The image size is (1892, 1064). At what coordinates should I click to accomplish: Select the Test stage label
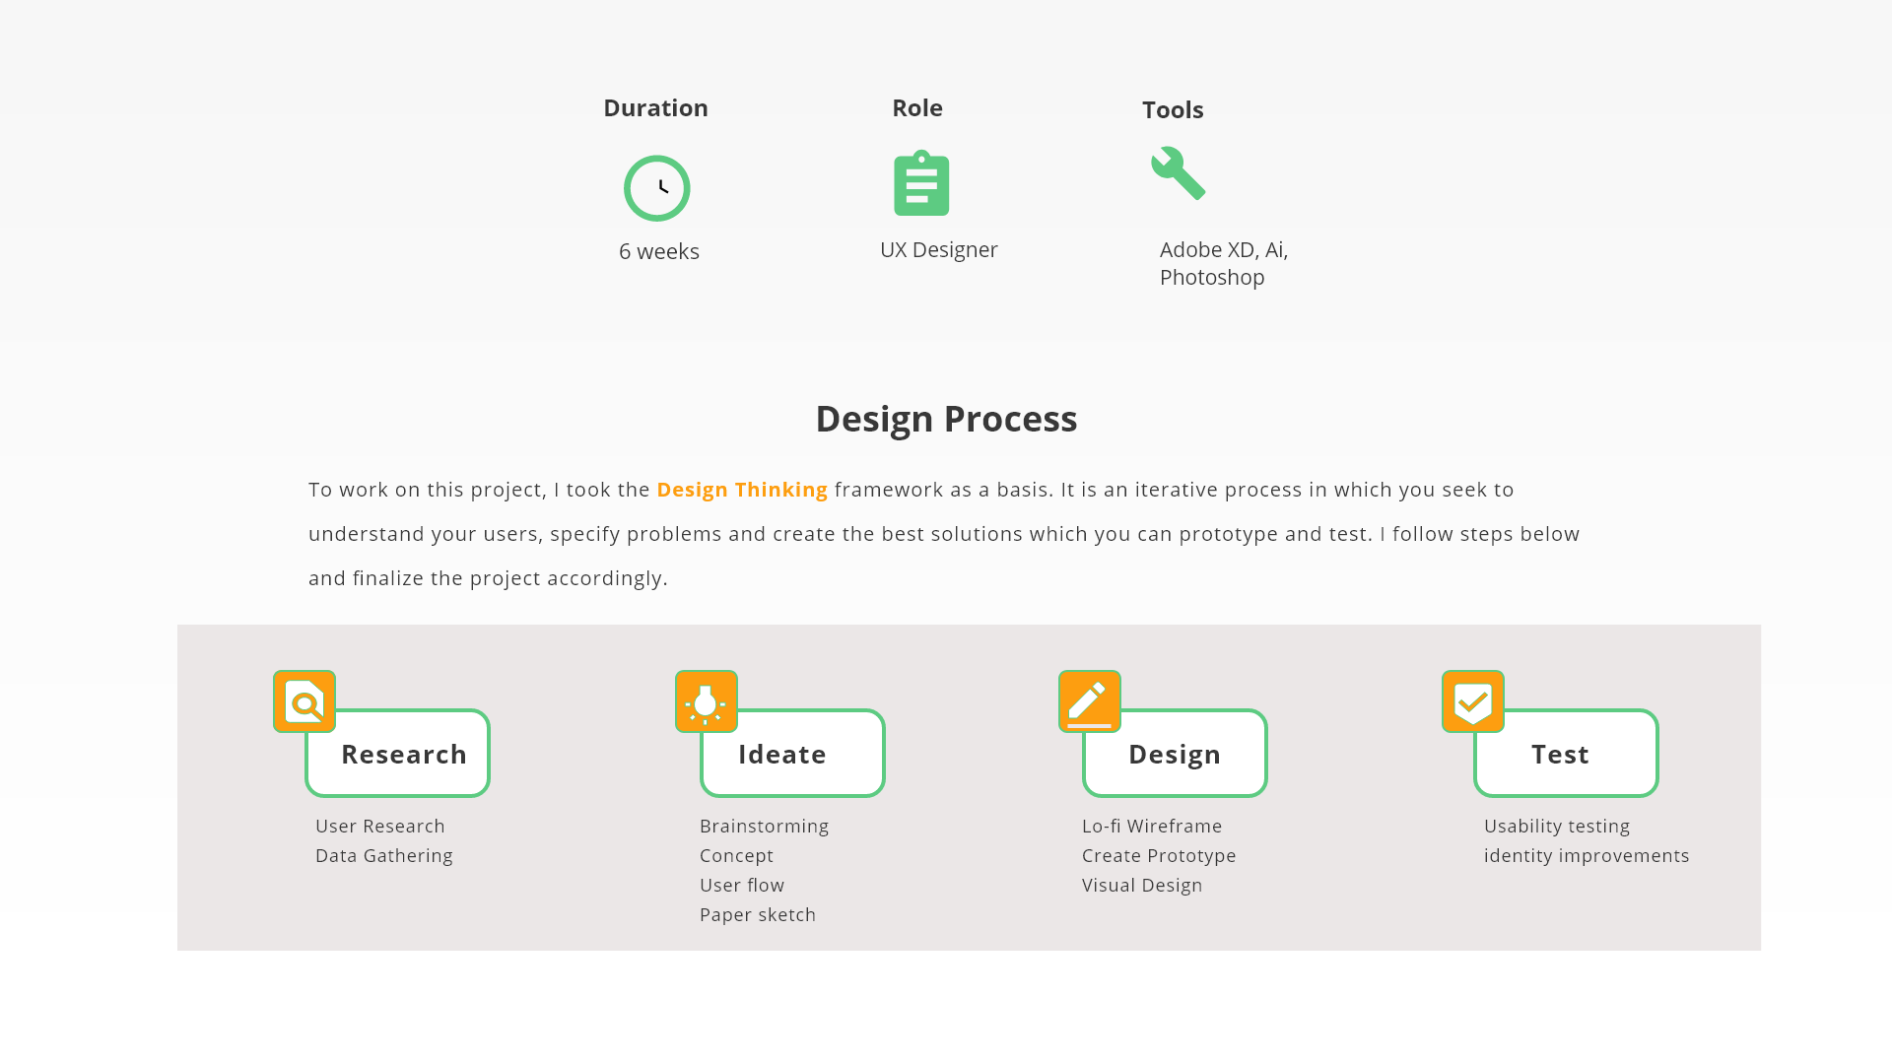click(x=1560, y=754)
